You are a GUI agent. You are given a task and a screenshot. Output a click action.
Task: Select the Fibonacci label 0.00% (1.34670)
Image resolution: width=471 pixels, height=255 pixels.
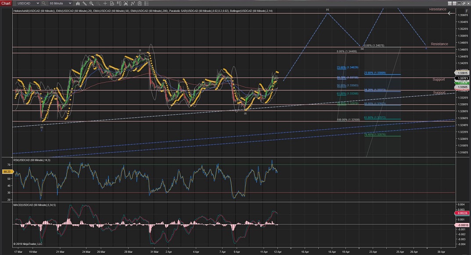point(374,46)
